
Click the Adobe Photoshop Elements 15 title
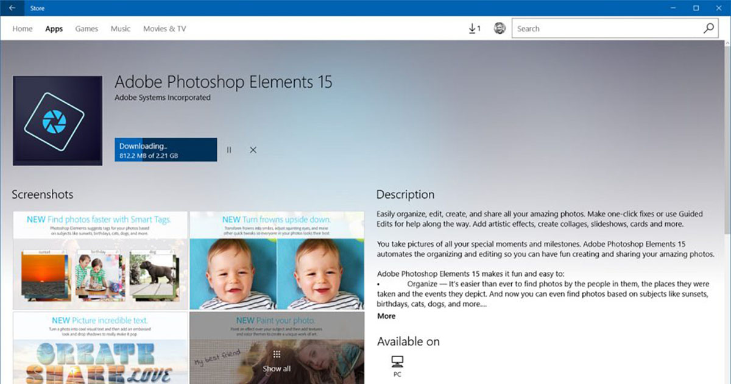(224, 82)
